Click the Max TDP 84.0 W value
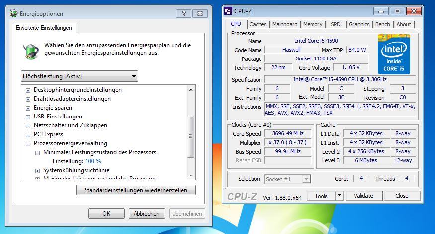The image size is (435, 234). click(x=357, y=50)
